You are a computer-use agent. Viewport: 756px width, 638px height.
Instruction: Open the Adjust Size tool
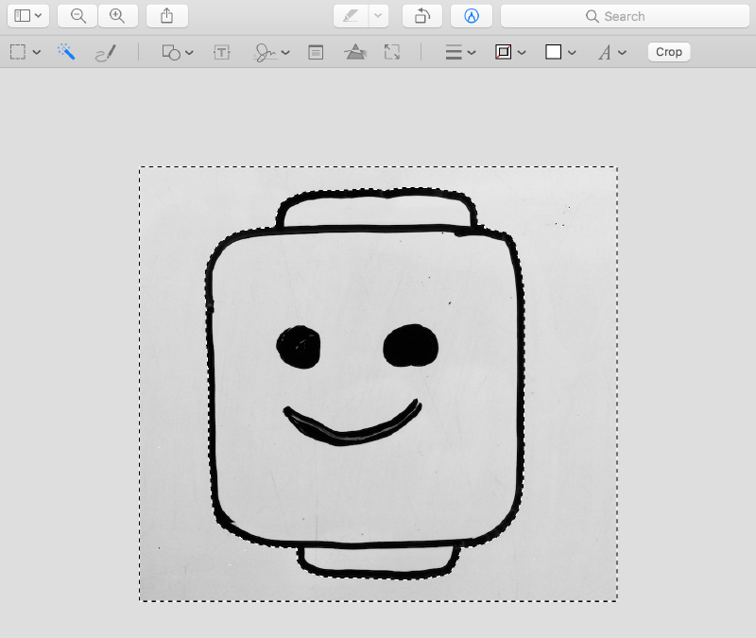point(392,53)
